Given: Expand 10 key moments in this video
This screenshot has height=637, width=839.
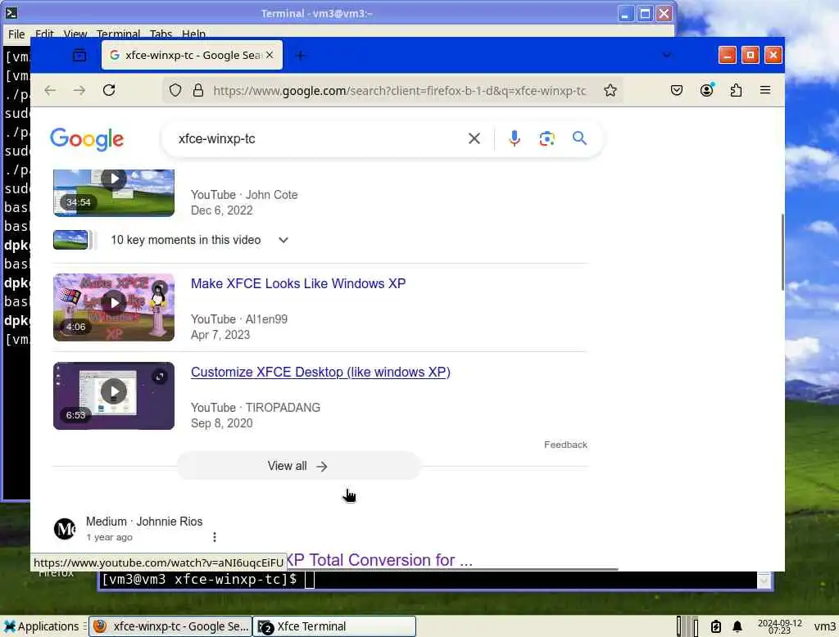Looking at the screenshot, I should click(283, 240).
